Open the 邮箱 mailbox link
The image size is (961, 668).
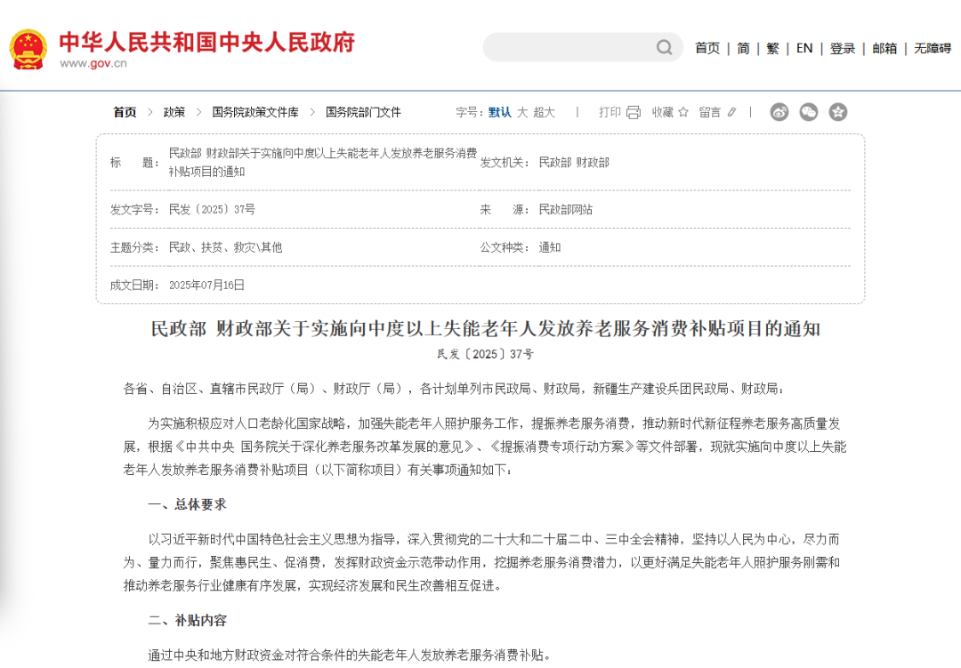[884, 48]
